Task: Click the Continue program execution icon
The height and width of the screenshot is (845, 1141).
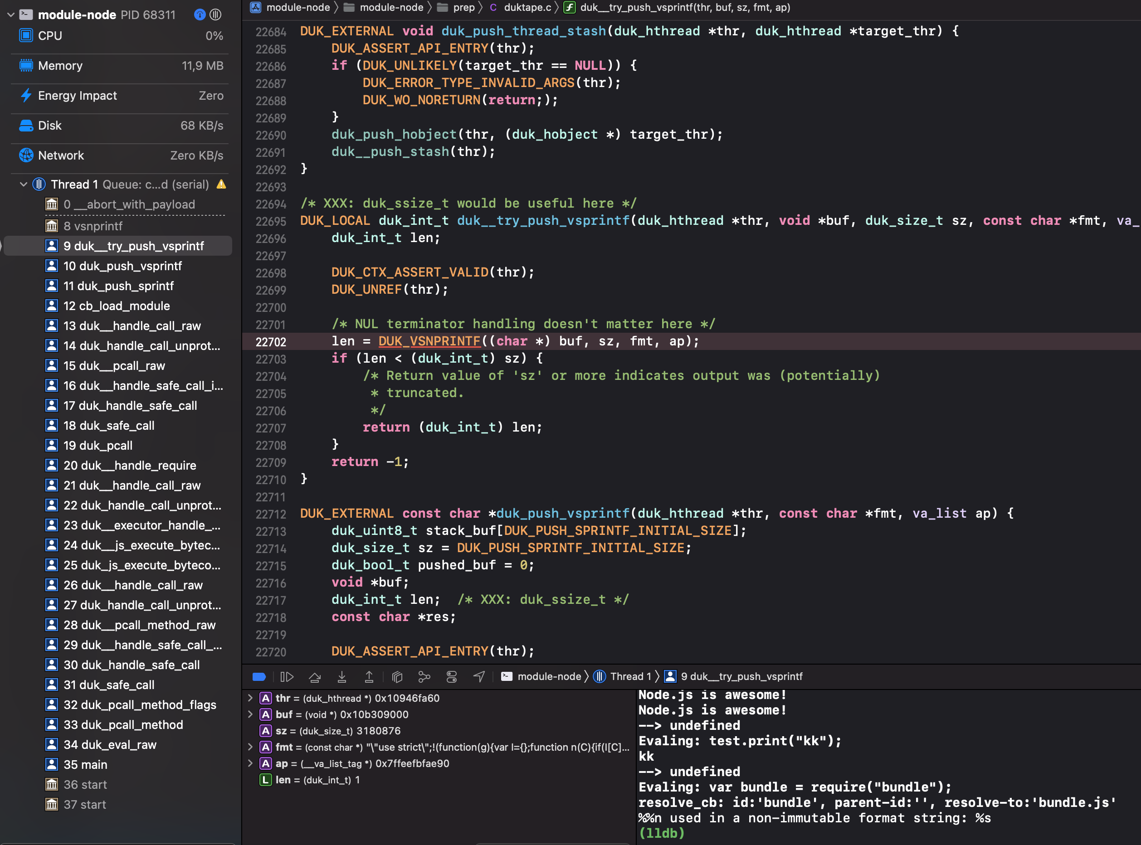Action: pyautogui.click(x=287, y=676)
